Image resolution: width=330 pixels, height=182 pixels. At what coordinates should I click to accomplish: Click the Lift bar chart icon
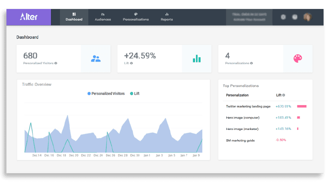(197, 59)
